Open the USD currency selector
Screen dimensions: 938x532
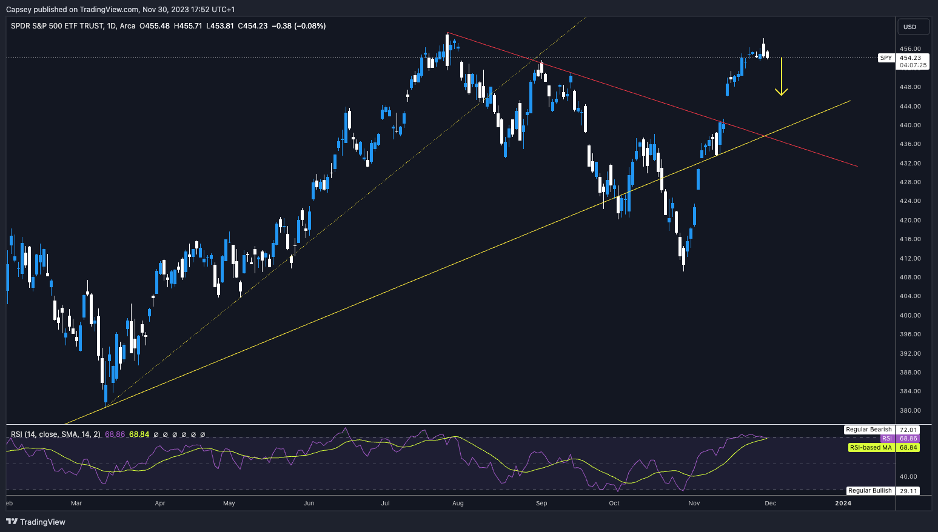(910, 27)
